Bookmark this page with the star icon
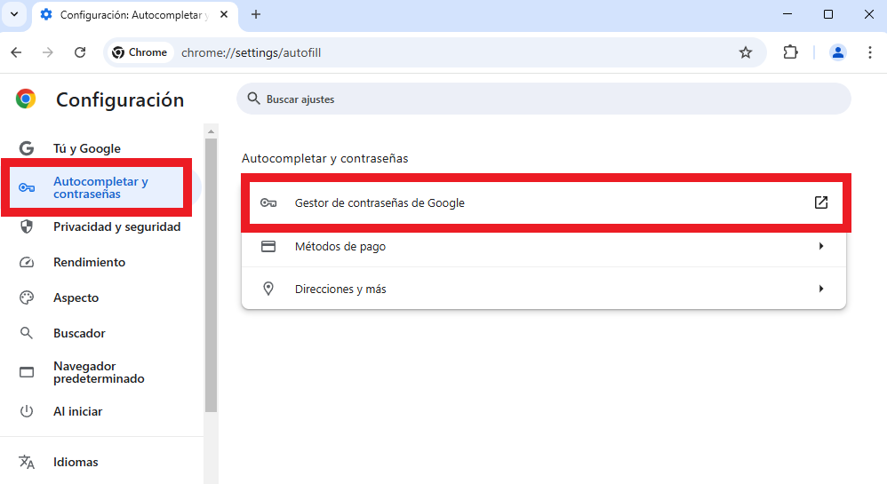Image resolution: width=887 pixels, height=484 pixels. (746, 52)
